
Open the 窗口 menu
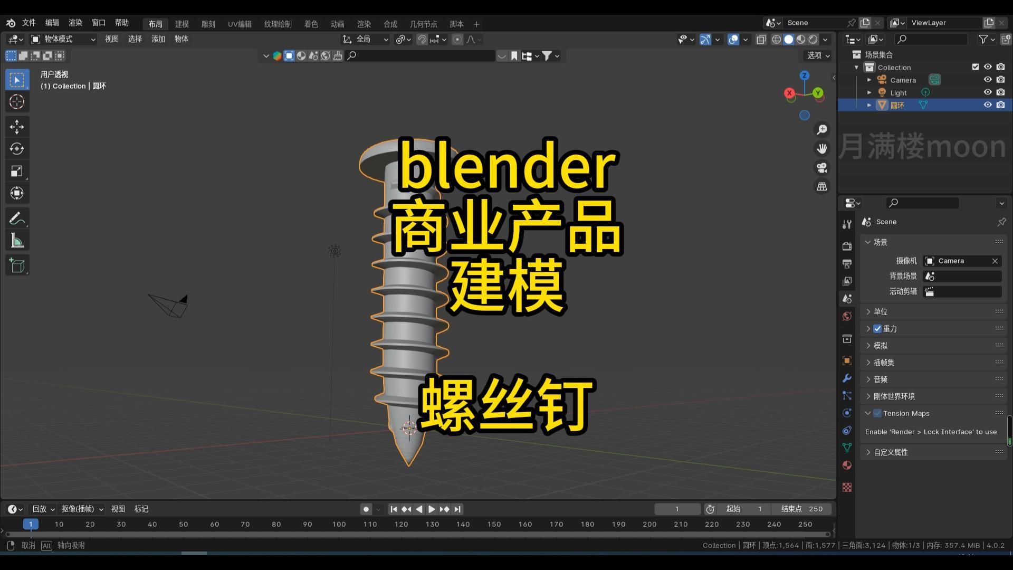98,22
